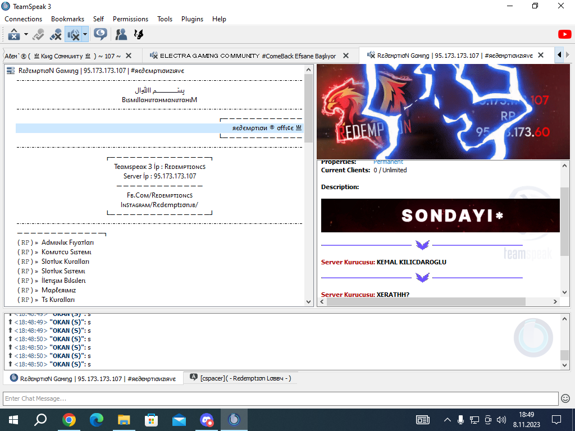The image size is (575, 431).
Task: Open the Bookmarks menu
Action: coord(67,19)
